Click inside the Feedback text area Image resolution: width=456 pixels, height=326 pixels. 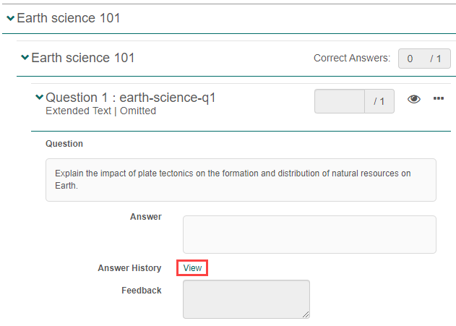(x=246, y=299)
